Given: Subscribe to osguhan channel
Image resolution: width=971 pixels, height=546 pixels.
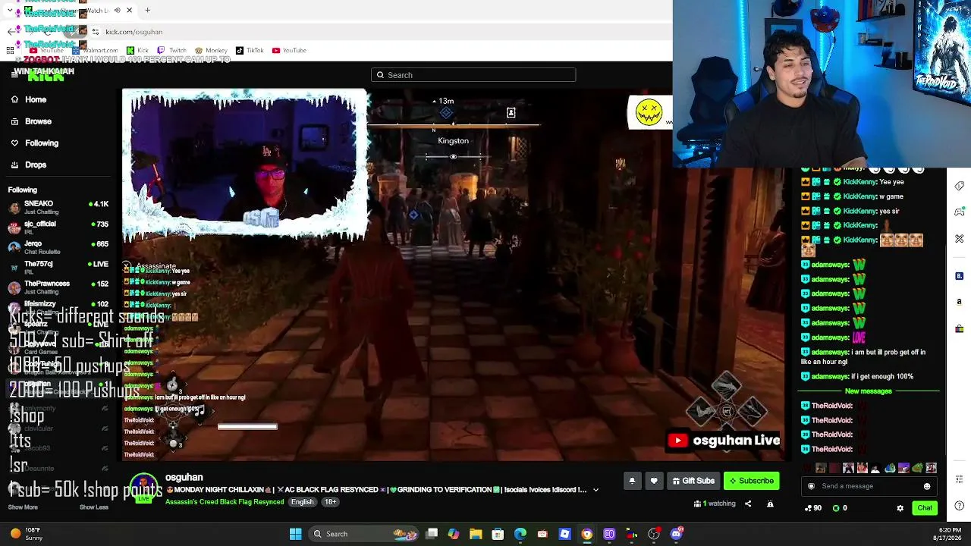Looking at the screenshot, I should [x=751, y=481].
